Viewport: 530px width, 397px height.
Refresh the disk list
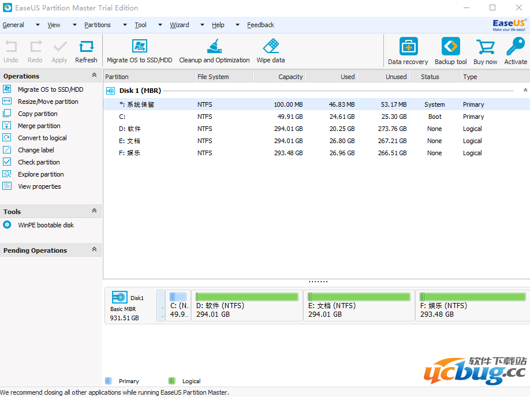click(x=86, y=51)
